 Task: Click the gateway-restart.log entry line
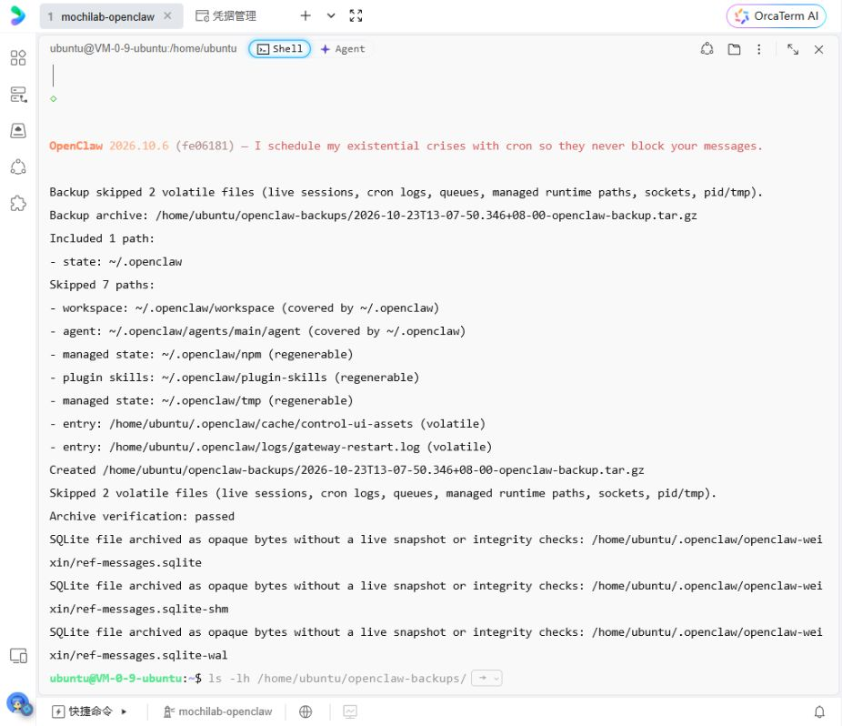click(x=271, y=447)
